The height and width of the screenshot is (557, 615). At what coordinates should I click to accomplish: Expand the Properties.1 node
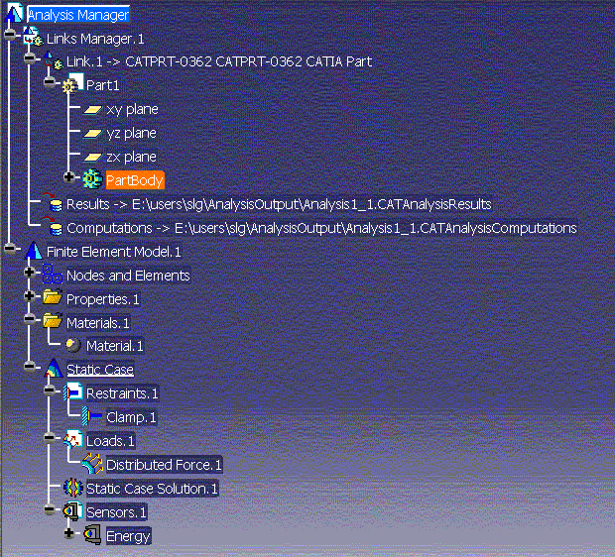point(30,297)
